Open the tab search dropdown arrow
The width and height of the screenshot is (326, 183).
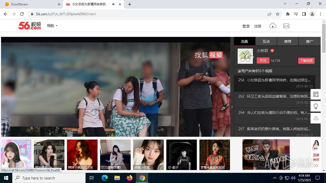[285, 4]
